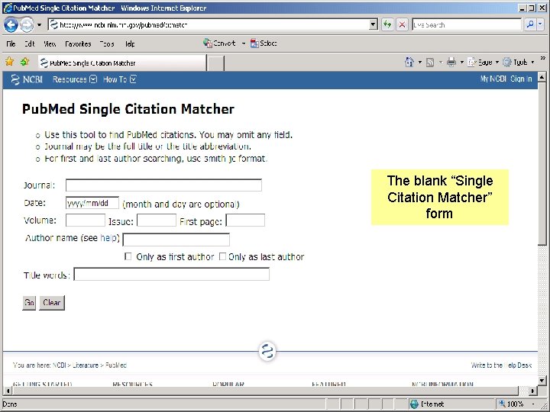
Task: Open a new blank tab
Action: click(215, 63)
